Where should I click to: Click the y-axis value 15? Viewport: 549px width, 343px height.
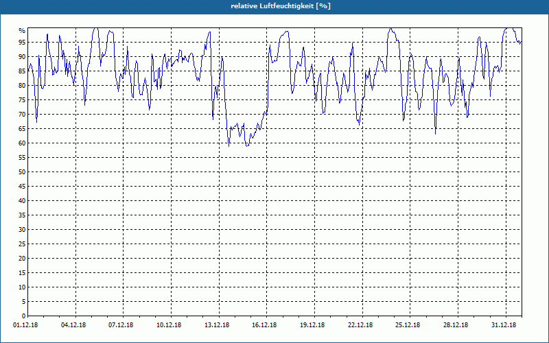22,273
